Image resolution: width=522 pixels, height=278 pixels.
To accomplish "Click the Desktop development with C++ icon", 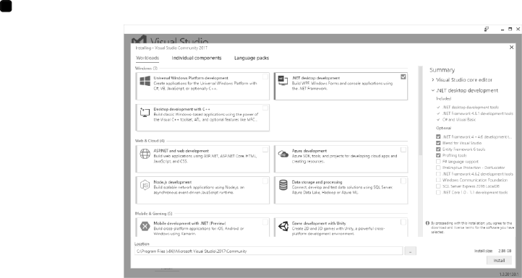I will [x=145, y=112].
